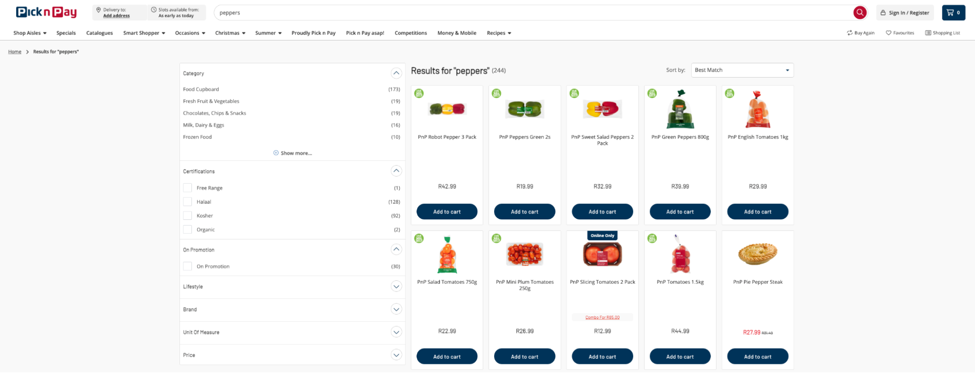
Task: Open the Shop Aisles menu
Action: tap(30, 33)
